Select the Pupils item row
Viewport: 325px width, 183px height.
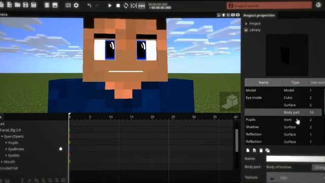[x=283, y=120]
